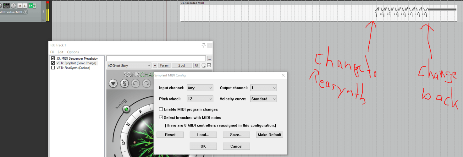Viewport: 463px width, 157px height.
Task: Select VSTi: Synplant (Sonic Charge) entry
Action: 76,63
